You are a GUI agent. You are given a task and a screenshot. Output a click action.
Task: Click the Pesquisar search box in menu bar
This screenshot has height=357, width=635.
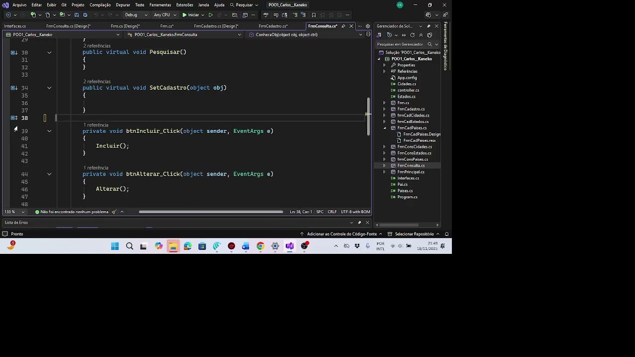point(244,5)
